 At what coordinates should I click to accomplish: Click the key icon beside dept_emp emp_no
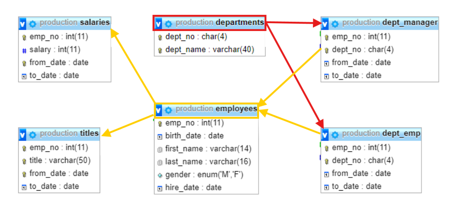tap(327, 148)
